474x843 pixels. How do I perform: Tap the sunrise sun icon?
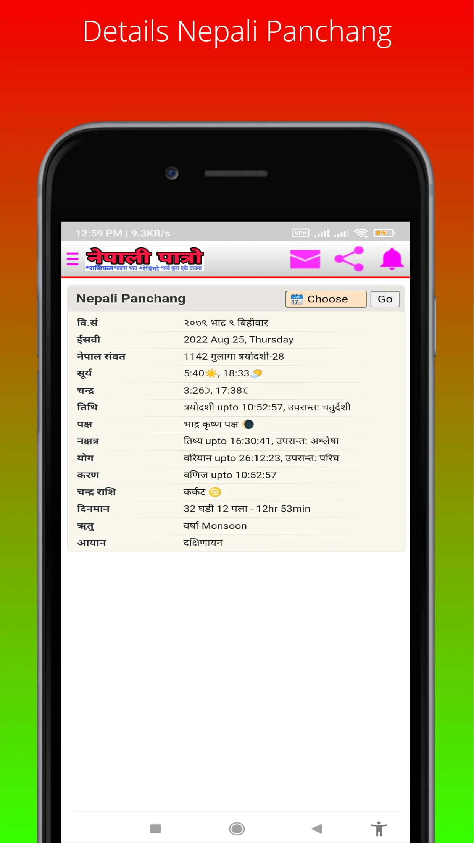pyautogui.click(x=211, y=373)
